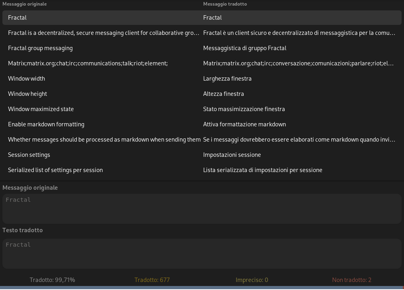Click the original message text box below the list
404x290 pixels.
click(202, 209)
